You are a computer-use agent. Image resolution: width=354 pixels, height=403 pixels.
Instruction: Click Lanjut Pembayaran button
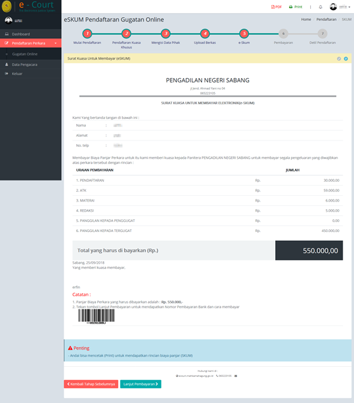pyautogui.click(x=140, y=384)
